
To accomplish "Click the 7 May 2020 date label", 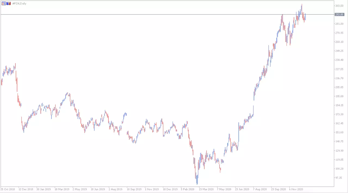I will point(224,189).
